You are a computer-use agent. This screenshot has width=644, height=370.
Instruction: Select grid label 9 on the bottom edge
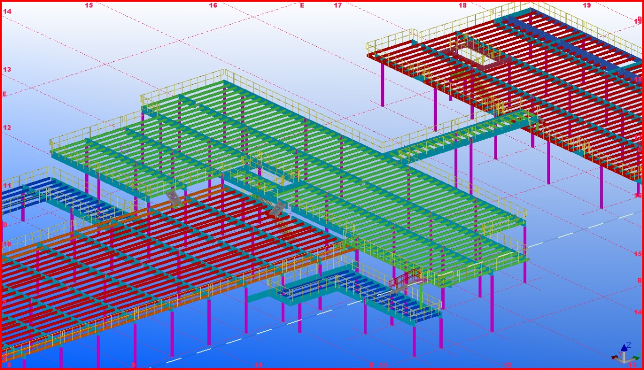pos(133,365)
